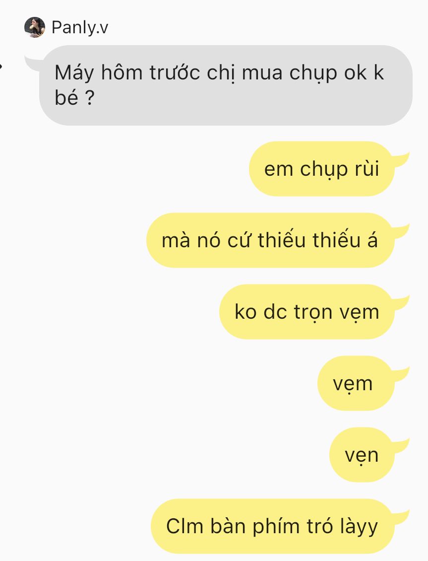Click the word 'Máy' in the received message
Image resolution: width=428 pixels, height=561 pixels.
click(x=74, y=73)
